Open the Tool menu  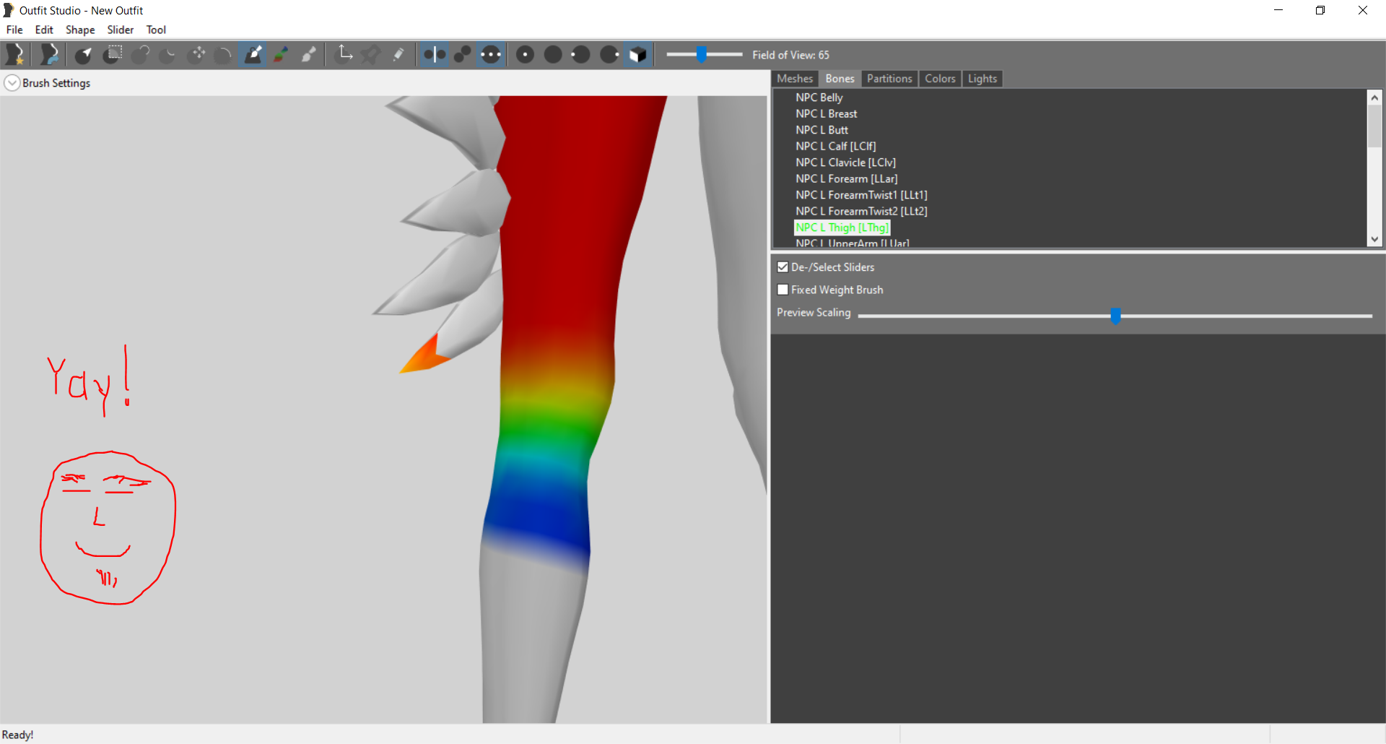coord(156,30)
